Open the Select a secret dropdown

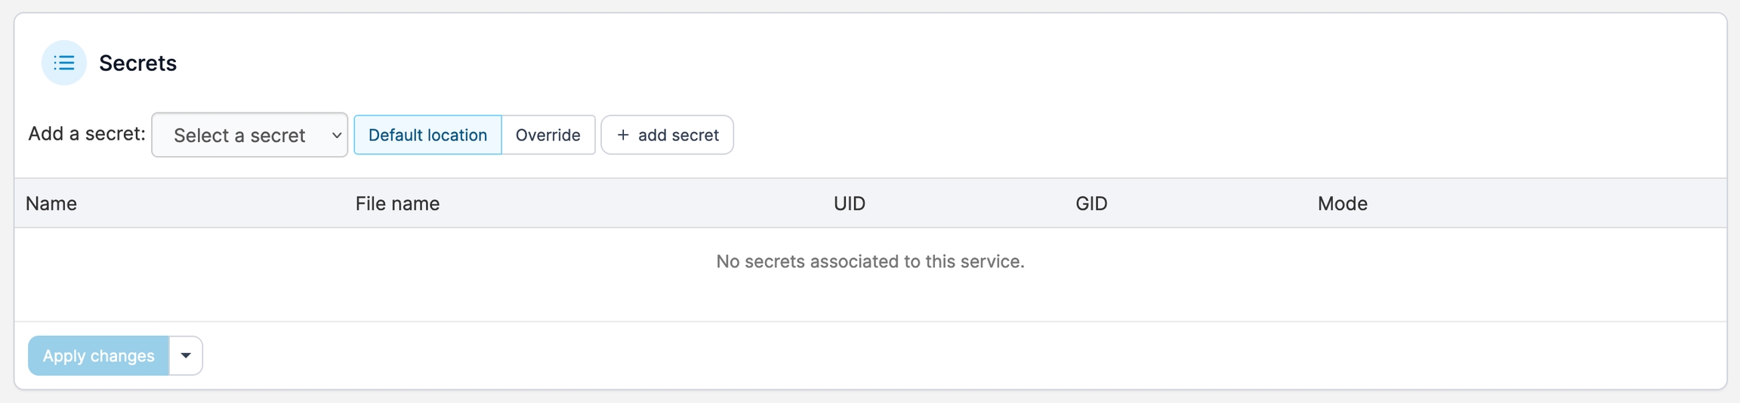tap(249, 135)
